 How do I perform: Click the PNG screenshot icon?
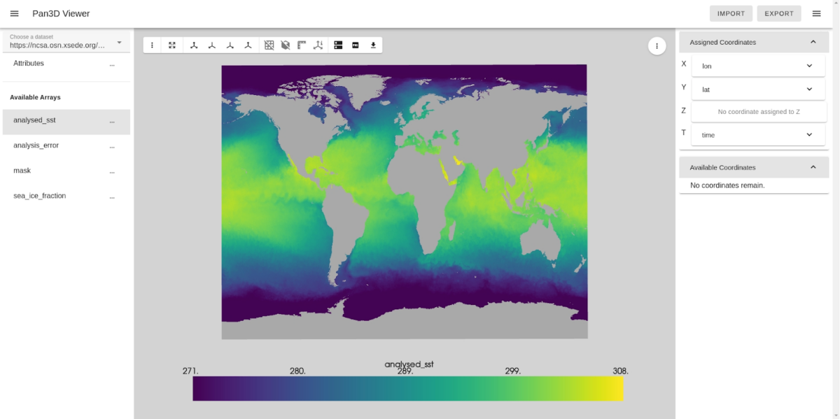(355, 45)
